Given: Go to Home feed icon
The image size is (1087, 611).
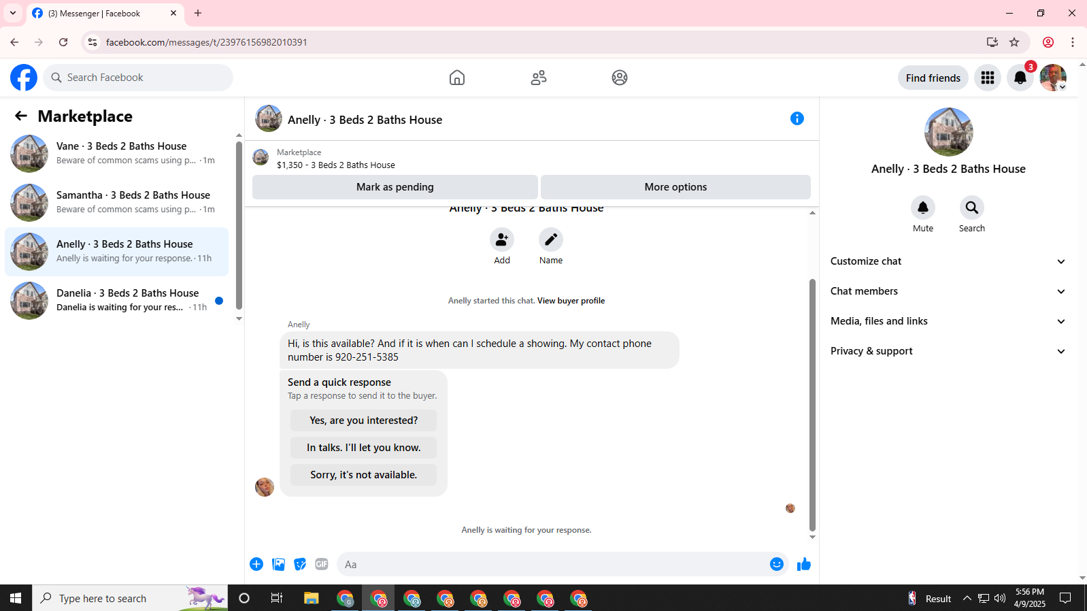Looking at the screenshot, I should pos(457,78).
